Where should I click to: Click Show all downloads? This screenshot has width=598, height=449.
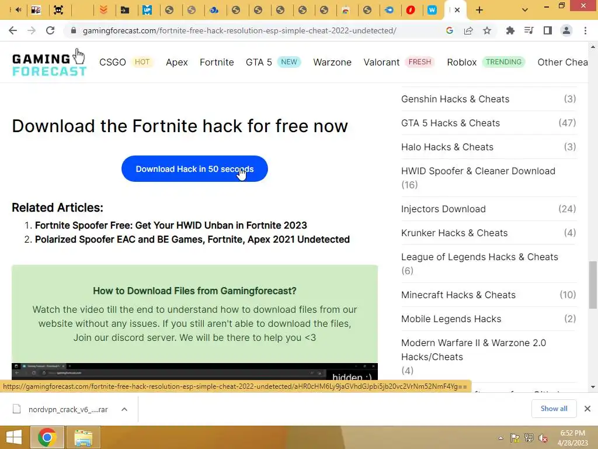(x=554, y=409)
